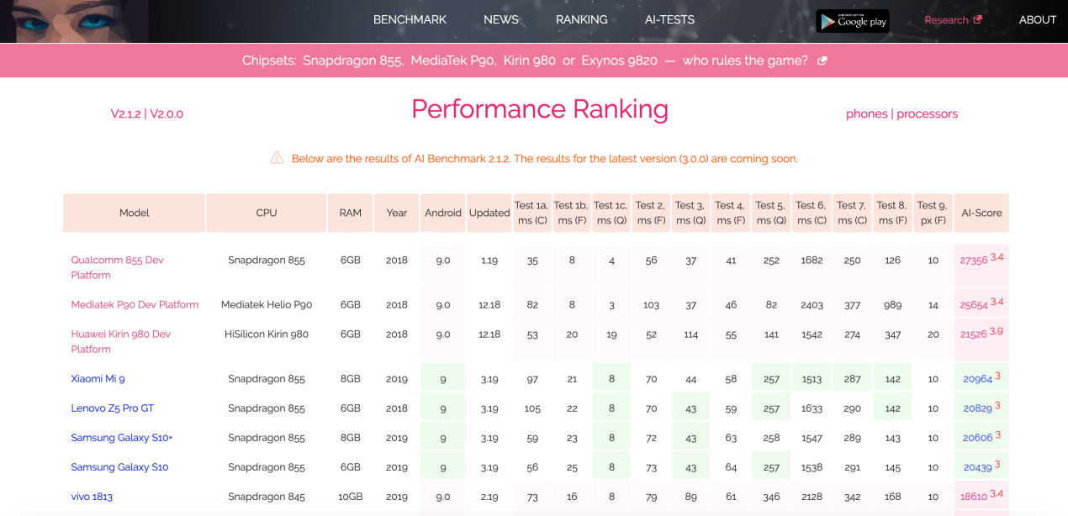Show the phones ranking
This screenshot has height=516, width=1068.
(x=867, y=113)
